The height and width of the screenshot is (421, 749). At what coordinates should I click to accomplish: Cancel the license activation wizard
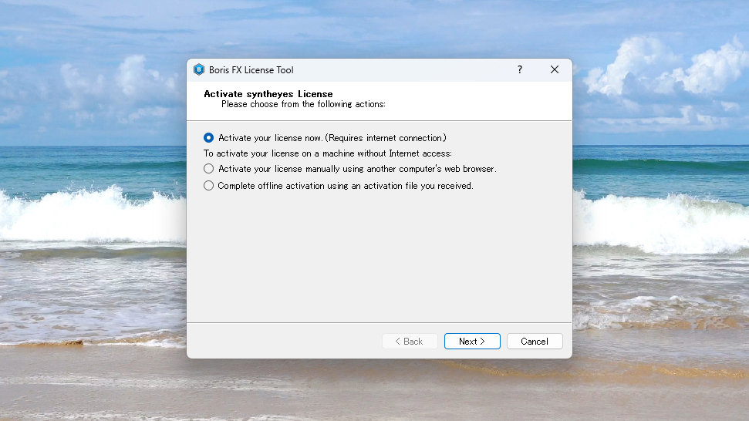[x=534, y=342]
